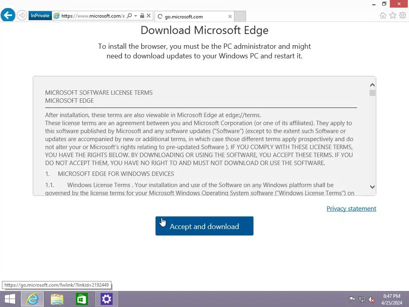This screenshot has width=409, height=307.
Task: Click the Internet Explorer taskbar icon
Action: [32, 299]
